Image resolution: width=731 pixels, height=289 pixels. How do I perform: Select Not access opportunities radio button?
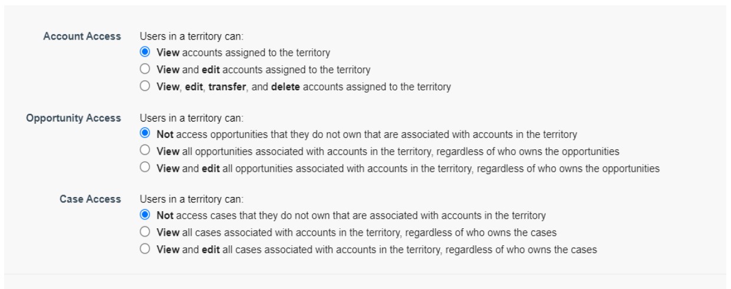click(x=146, y=134)
